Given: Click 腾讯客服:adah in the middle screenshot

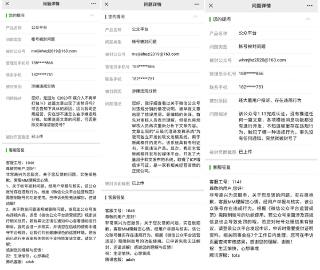Looking at the screenshot, I should (120, 260).
